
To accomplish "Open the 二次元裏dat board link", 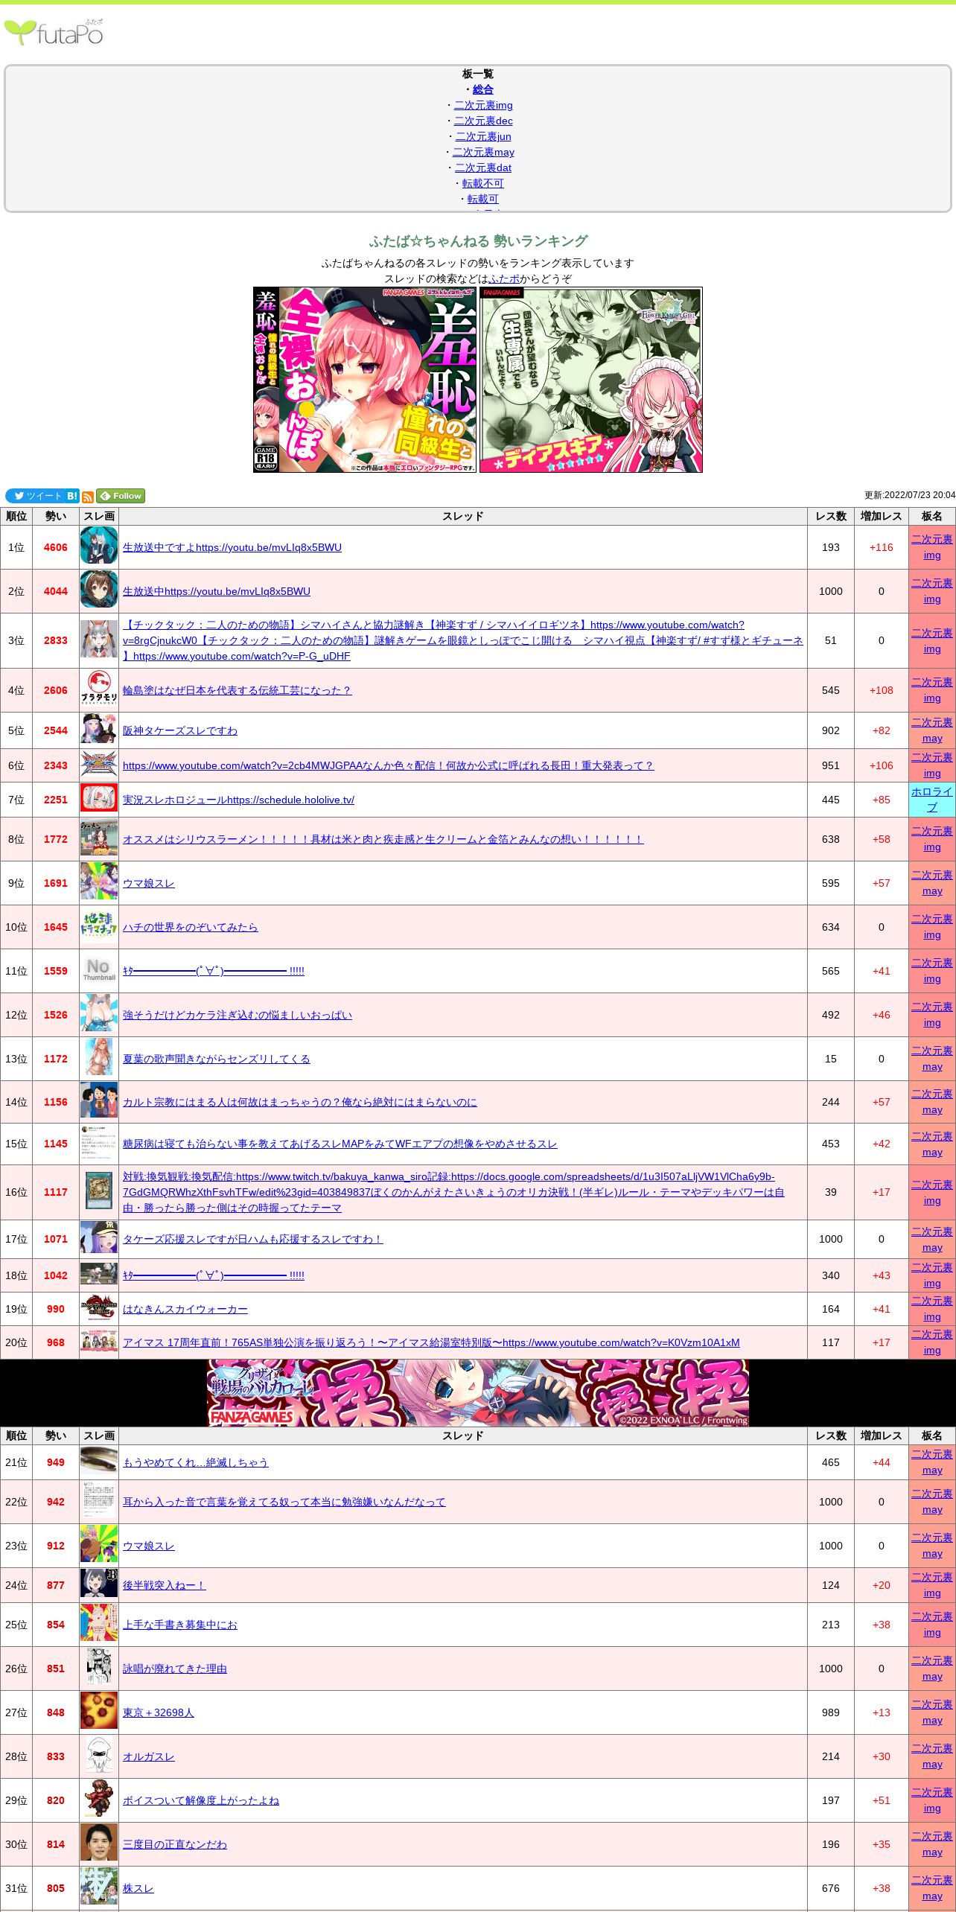I will (x=483, y=168).
